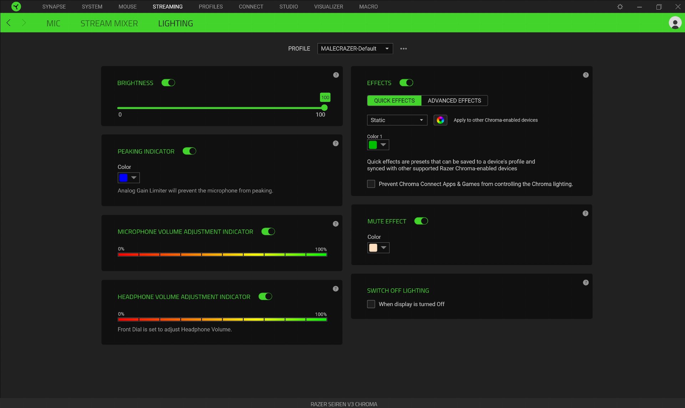The height and width of the screenshot is (408, 685).
Task: Toggle the Peaking Indicator switch
Action: tap(189, 151)
